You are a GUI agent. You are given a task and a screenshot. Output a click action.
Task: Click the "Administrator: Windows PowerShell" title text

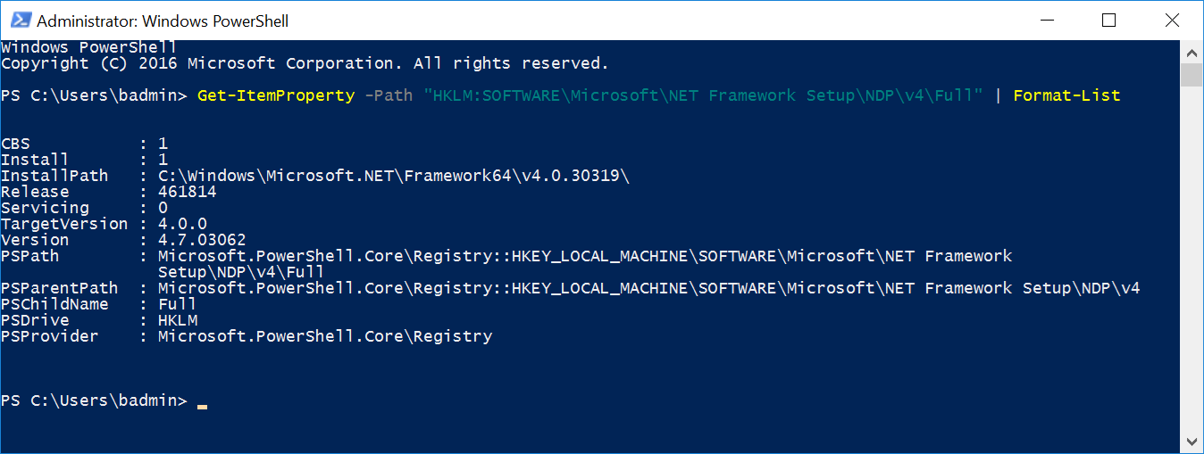click(x=163, y=20)
